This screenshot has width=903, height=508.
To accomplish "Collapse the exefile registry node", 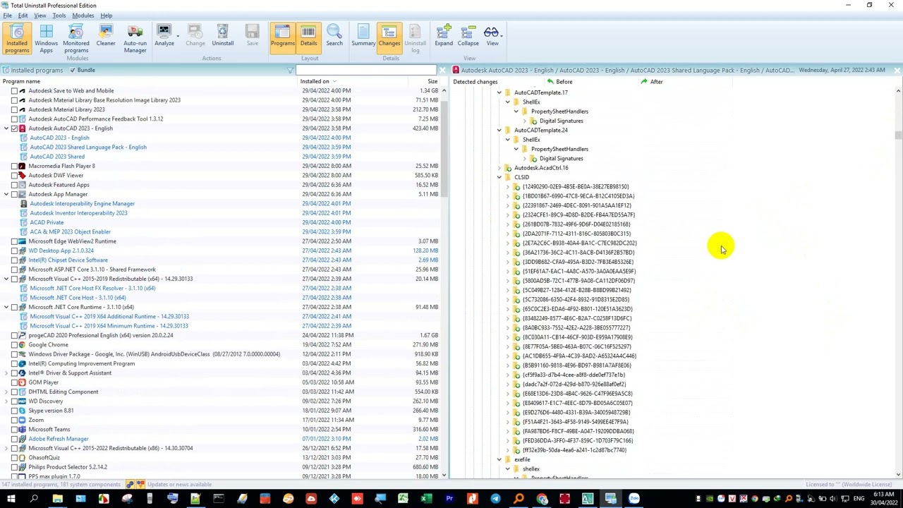I will [x=499, y=459].
